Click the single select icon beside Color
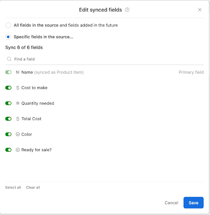Screen dimensions: 210x215 [x=18, y=134]
